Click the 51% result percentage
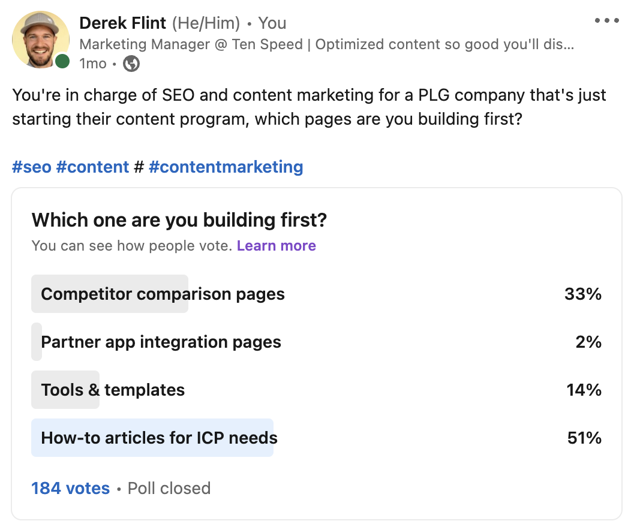This screenshot has width=631, height=524. [x=584, y=438]
